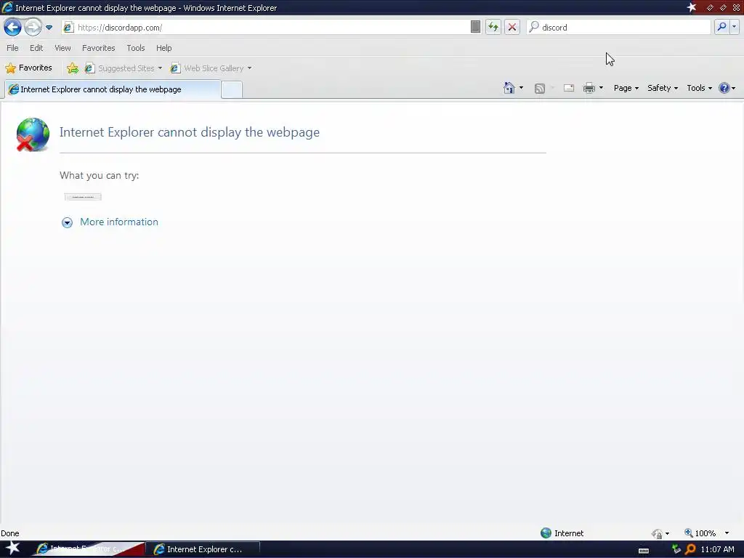Click the keyboard icon in system tray

(x=644, y=551)
